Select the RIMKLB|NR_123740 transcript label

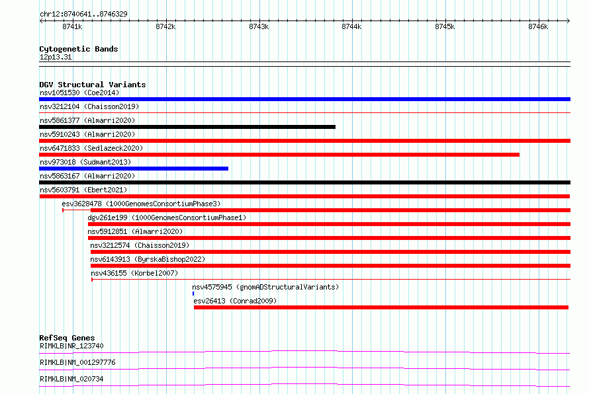pos(71,346)
